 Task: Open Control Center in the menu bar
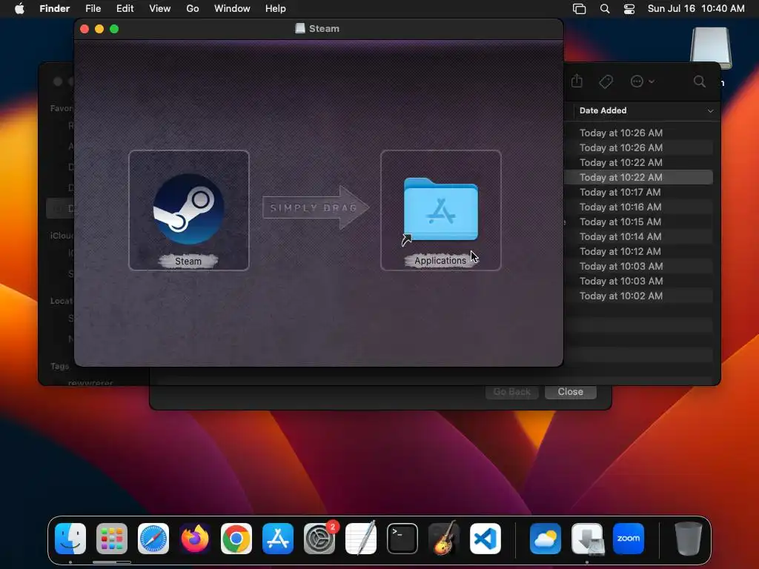629,9
